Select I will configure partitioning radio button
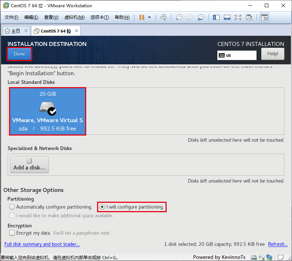This screenshot has width=292, height=261. [x=102, y=207]
